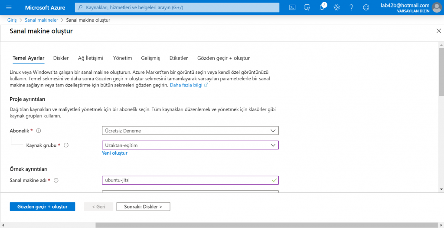Click the Yeni oluştur link

coord(114,153)
